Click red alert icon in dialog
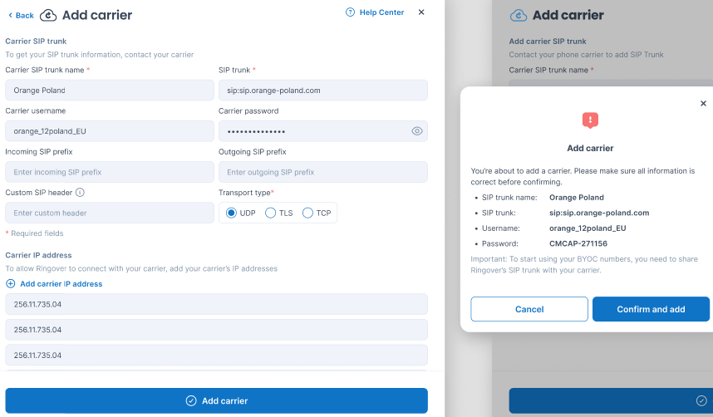 point(590,121)
